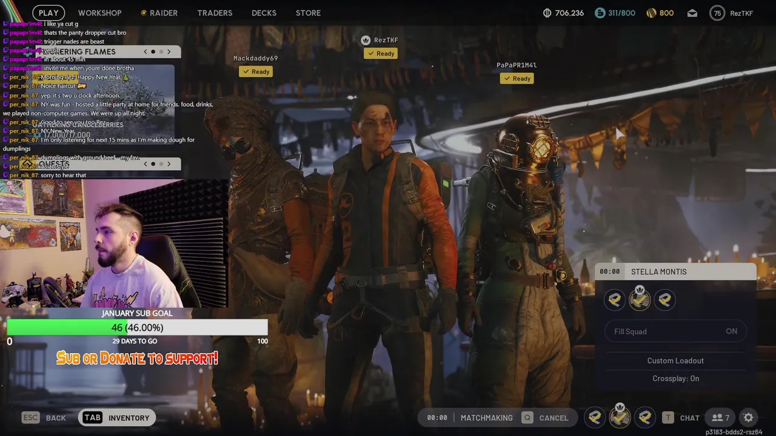Select second page dot of Flickering Flames panel
The height and width of the screenshot is (436, 776).
[161, 51]
